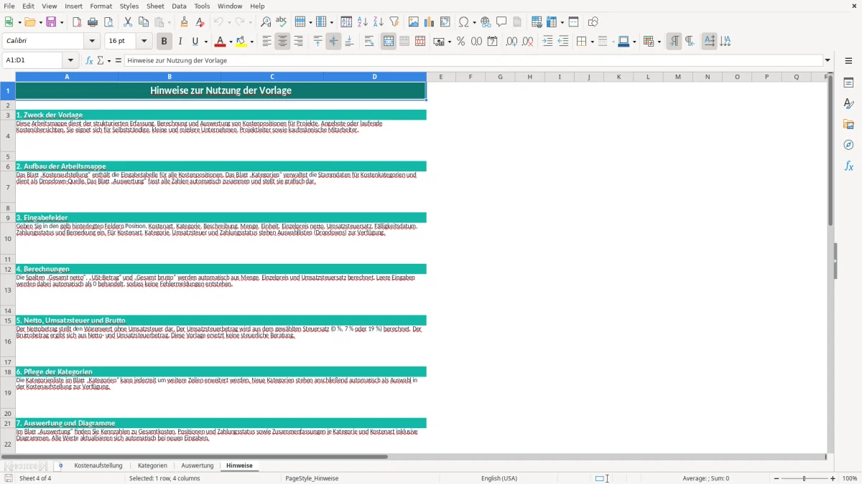The height and width of the screenshot is (484, 862).
Task: Open the sidebar Gallery panel
Action: pyautogui.click(x=848, y=124)
